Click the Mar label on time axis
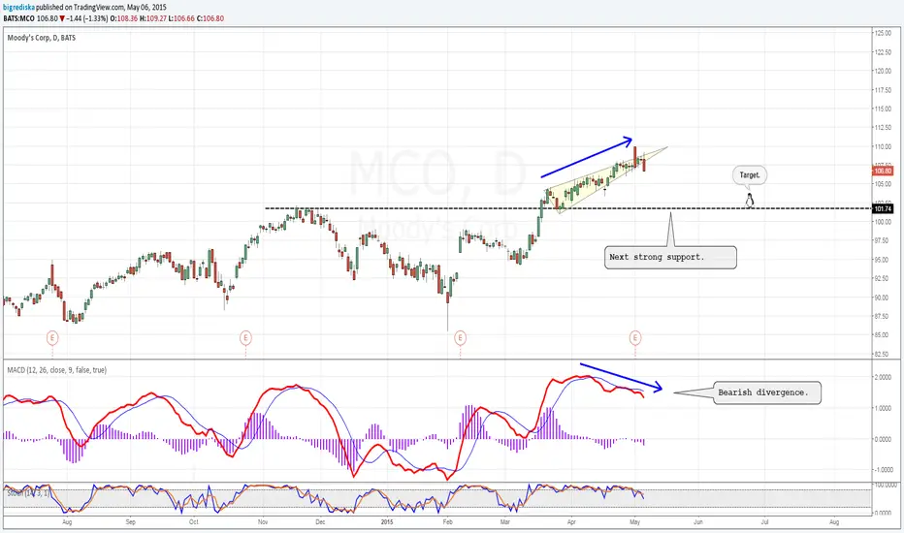The image size is (904, 533). click(505, 522)
